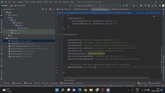Expand the manifests folder
Image resolution: width=165 pixels, height=93 pixels.
point(7,15)
